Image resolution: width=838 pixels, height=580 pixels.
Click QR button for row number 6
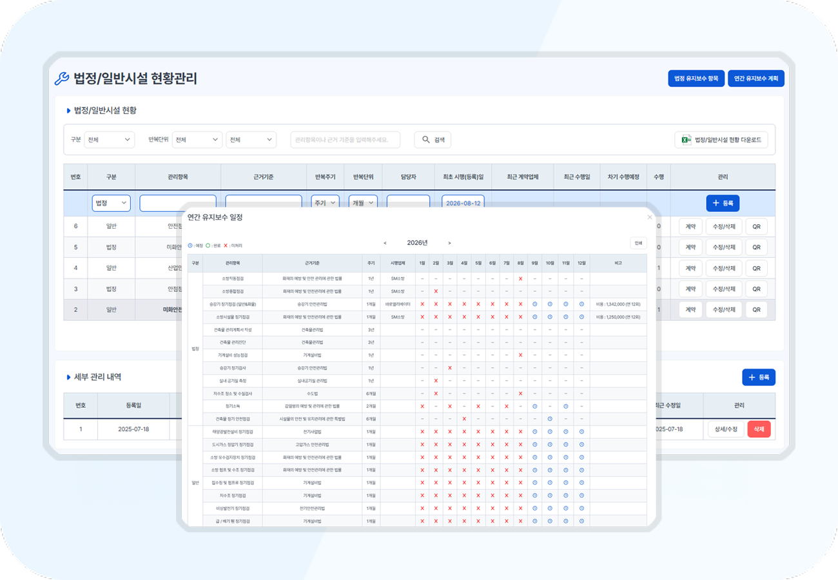click(x=756, y=227)
